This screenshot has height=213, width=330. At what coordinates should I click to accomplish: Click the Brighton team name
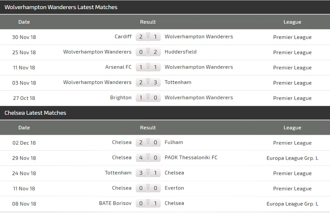[121, 98]
